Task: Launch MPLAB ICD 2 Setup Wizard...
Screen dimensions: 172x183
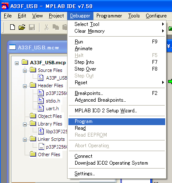Action: tap(117, 111)
